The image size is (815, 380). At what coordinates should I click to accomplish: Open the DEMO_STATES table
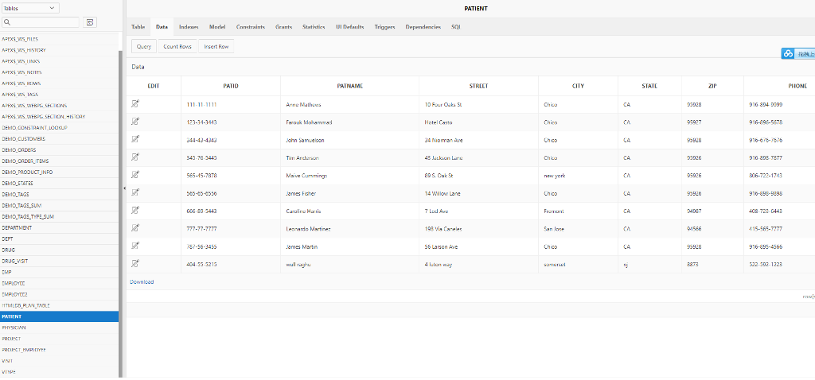coord(59,184)
